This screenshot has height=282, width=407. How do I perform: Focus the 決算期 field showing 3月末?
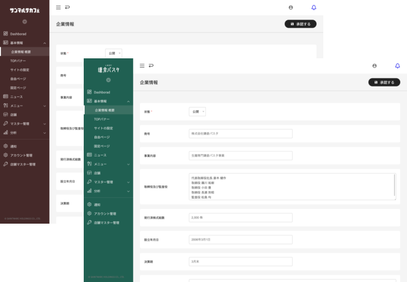pos(240,262)
